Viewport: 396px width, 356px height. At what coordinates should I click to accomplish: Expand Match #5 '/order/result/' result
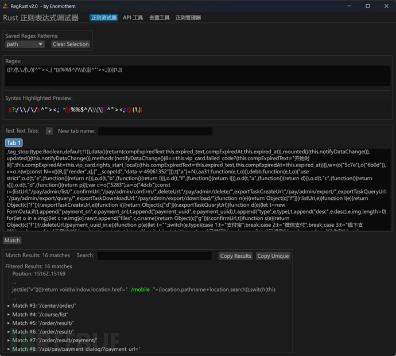tap(9, 323)
